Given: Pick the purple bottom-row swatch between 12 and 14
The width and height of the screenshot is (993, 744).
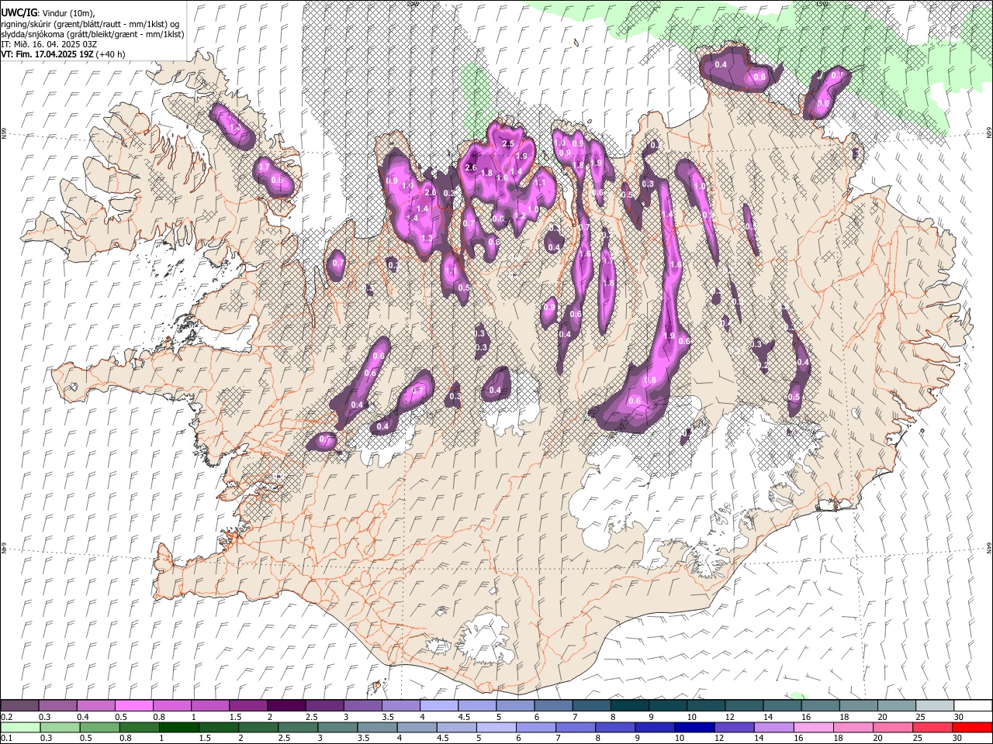Looking at the screenshot, I should (734, 727).
